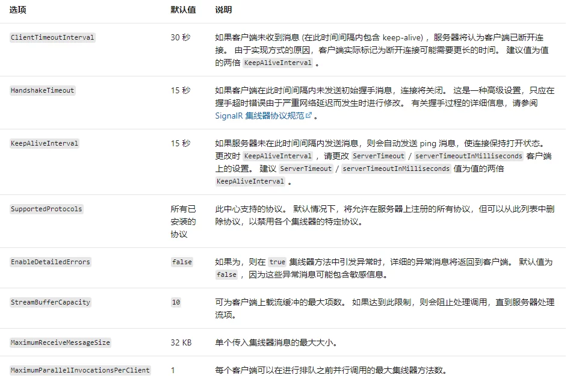Select the SupportedProtocols option name

[46, 209]
